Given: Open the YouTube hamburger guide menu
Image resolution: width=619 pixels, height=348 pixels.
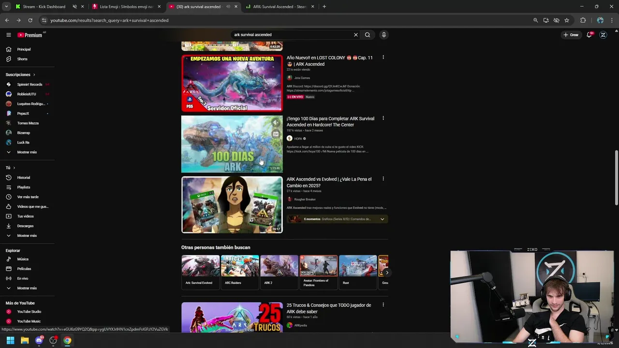Looking at the screenshot, I should coord(8,35).
